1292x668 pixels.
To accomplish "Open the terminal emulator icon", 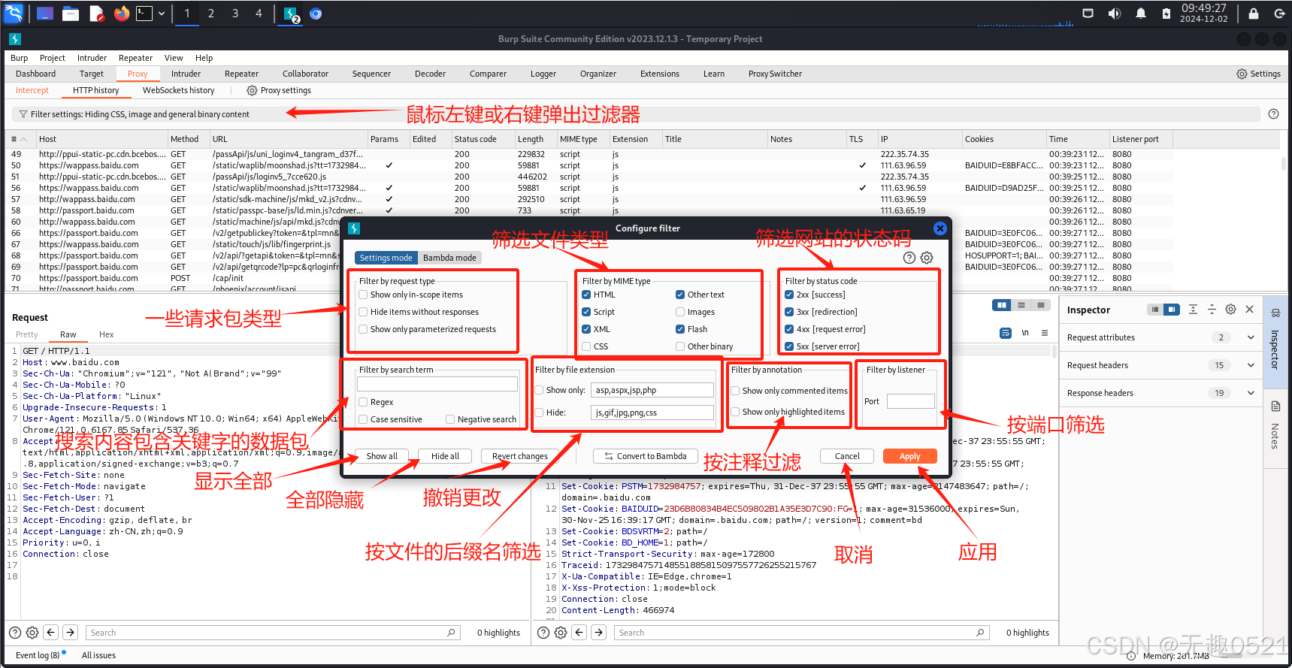I will pos(144,14).
